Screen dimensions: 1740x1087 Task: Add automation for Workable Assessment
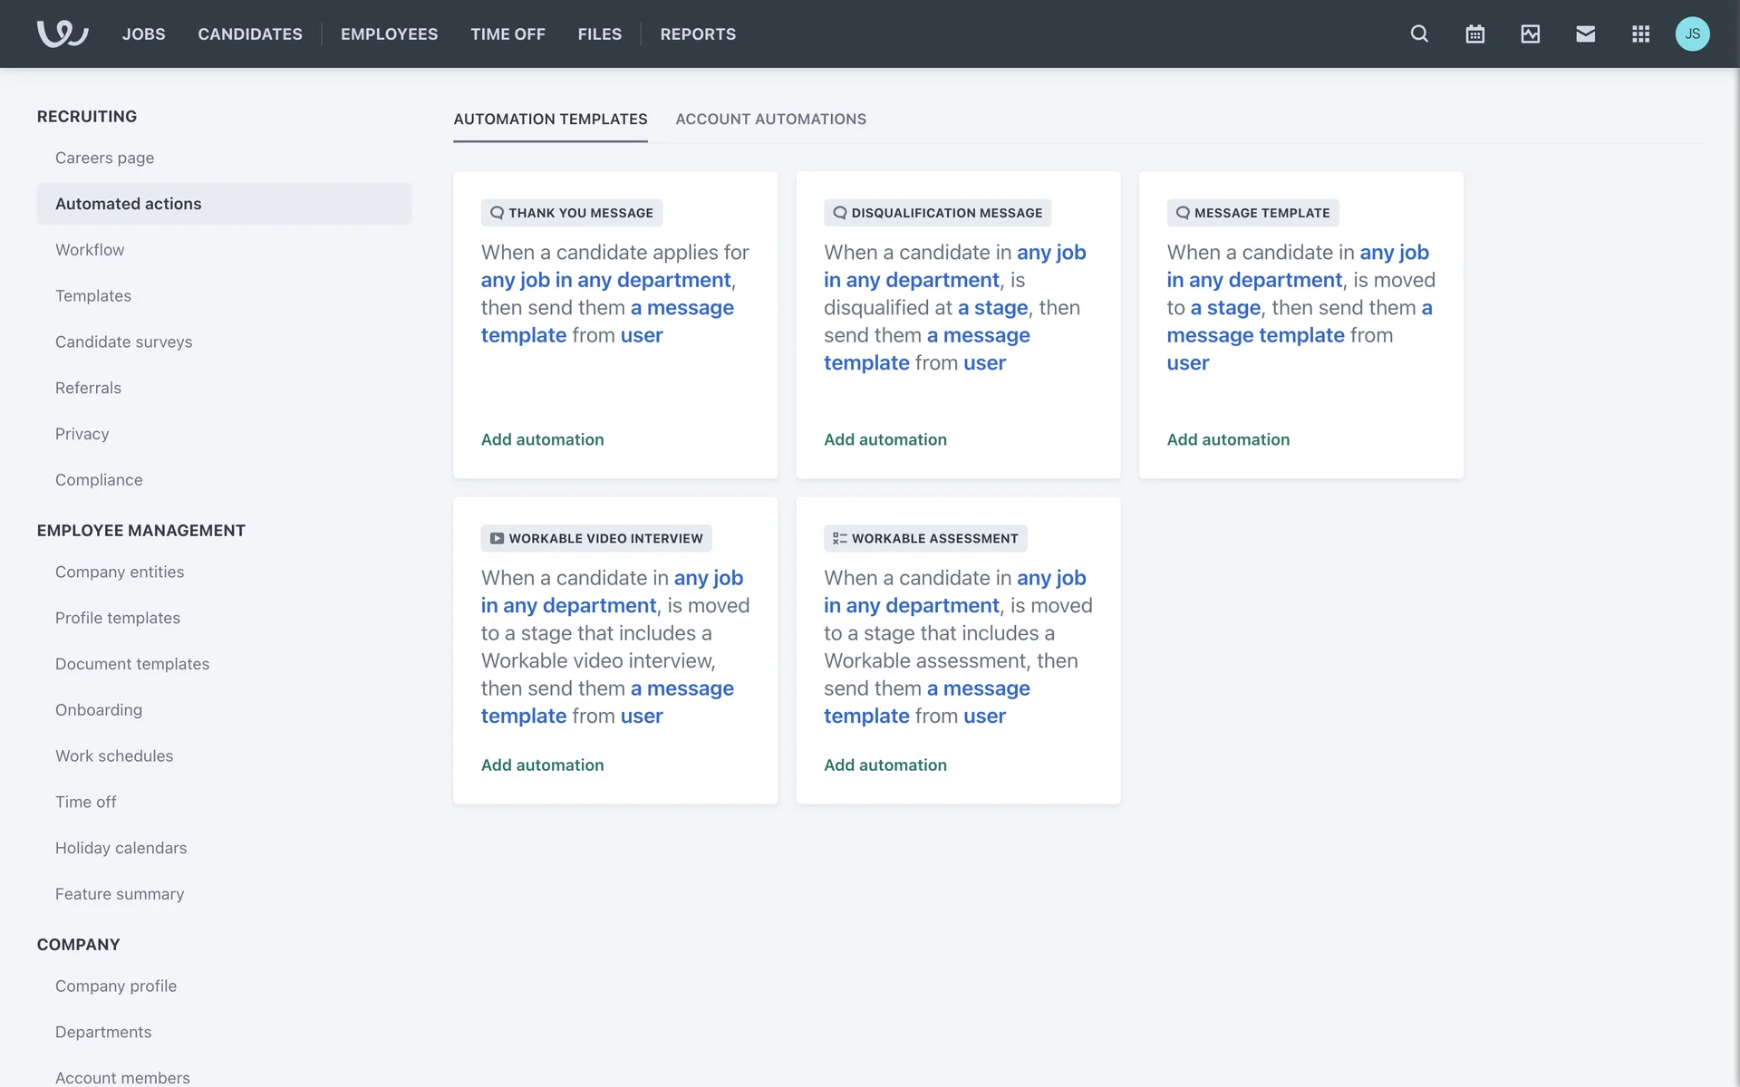884,765
